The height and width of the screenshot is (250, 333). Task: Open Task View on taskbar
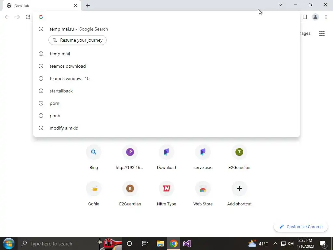coord(145,243)
